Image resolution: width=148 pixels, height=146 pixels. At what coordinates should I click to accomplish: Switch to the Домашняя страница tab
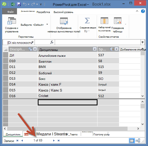(28, 11)
